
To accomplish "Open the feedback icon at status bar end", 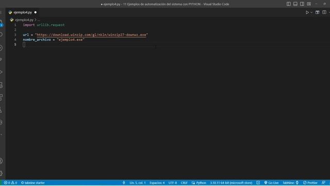I will (323, 183).
